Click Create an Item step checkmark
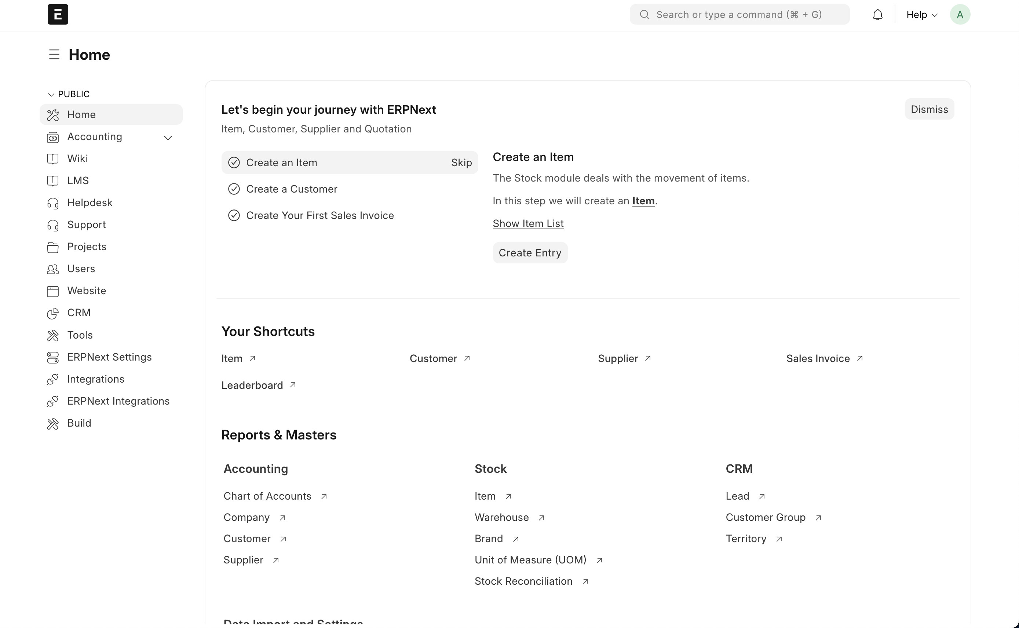Image resolution: width=1019 pixels, height=628 pixels. [x=234, y=163]
